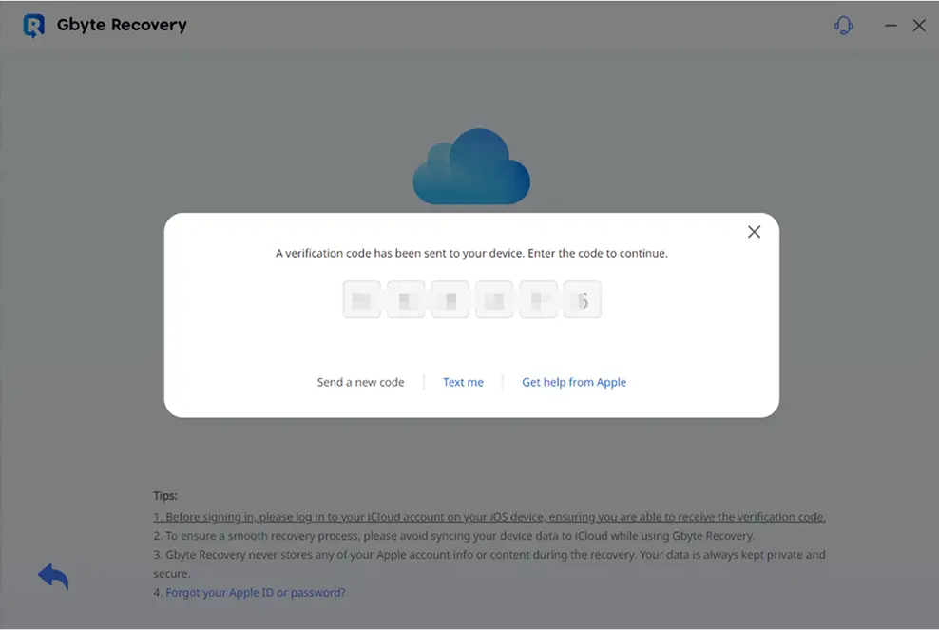The height and width of the screenshot is (630, 939).
Task: Follow the Forgot your Apple ID or password link
Action: click(256, 592)
